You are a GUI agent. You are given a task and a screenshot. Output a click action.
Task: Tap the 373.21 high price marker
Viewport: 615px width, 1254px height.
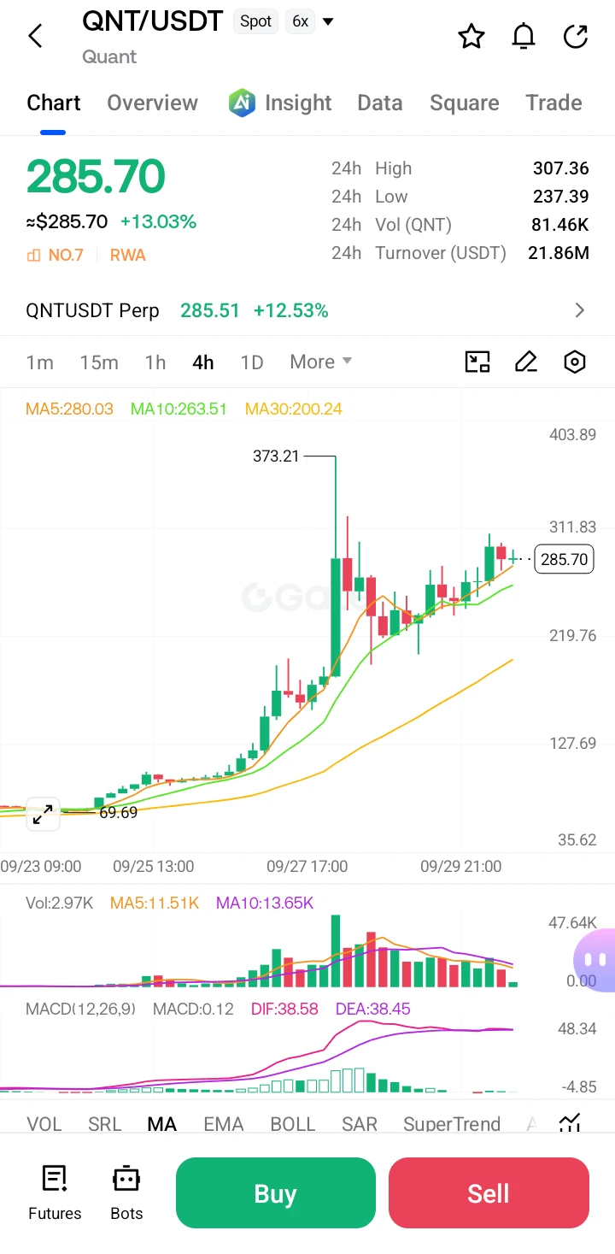point(276,456)
